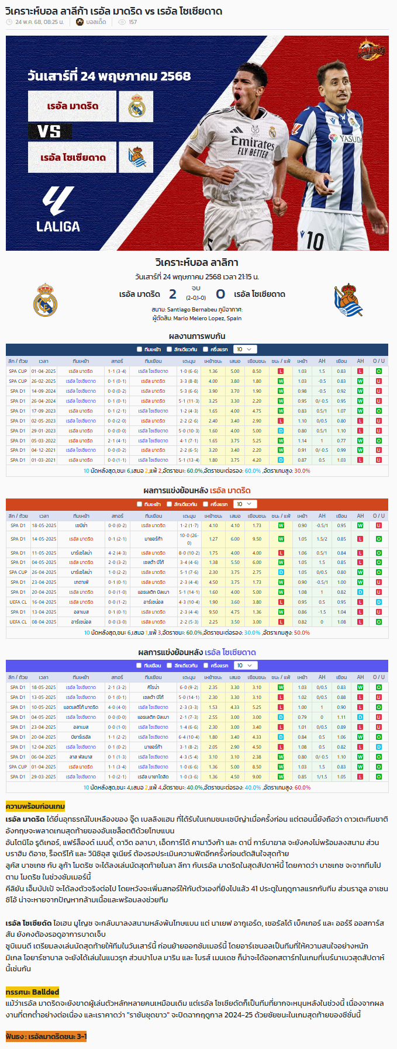Viewport: 397px width, 1049px height.
Task: Click the L result badge in the 01-04-2025 head-to-head row
Action: [x=281, y=371]
